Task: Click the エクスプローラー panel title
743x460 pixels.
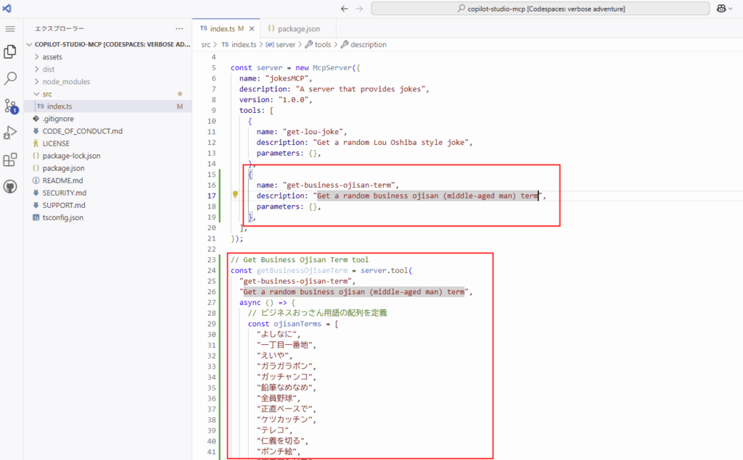Action: (x=59, y=28)
